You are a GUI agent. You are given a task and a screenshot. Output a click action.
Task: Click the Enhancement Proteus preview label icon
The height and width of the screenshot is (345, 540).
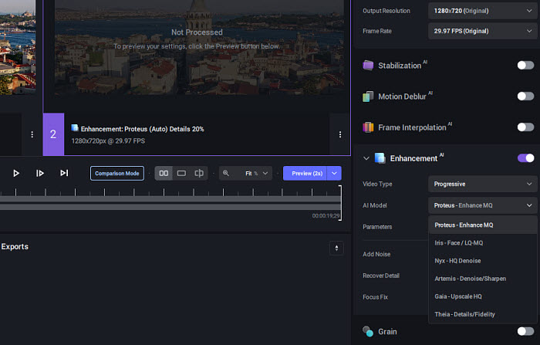(75, 128)
